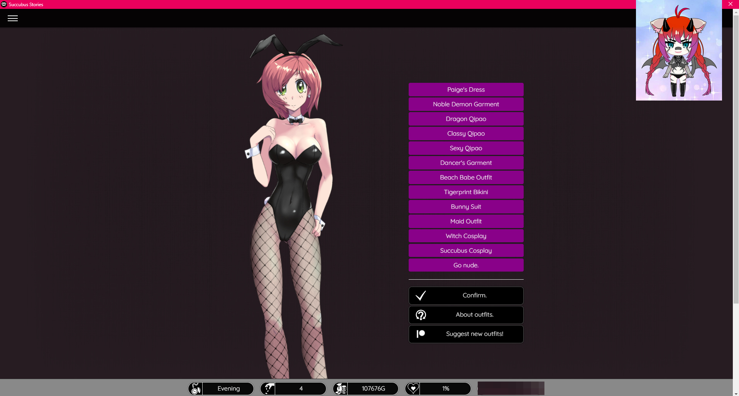Viewport: 739px width, 396px height.
Task: Click the Succubus Stories title bar icon
Action: tap(4, 4)
